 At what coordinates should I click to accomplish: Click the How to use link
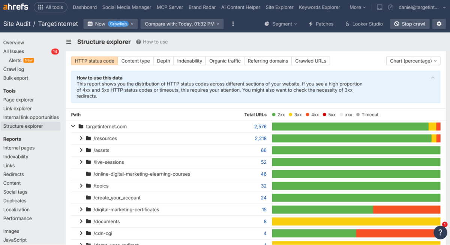(152, 42)
